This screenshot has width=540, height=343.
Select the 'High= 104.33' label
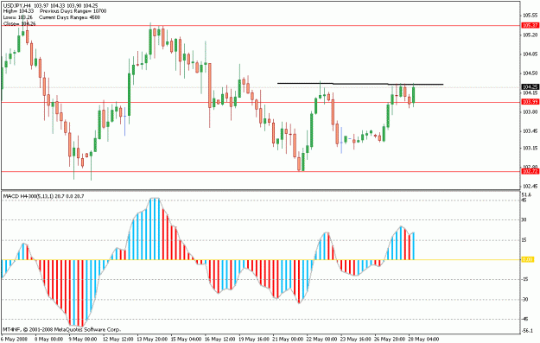(18, 11)
